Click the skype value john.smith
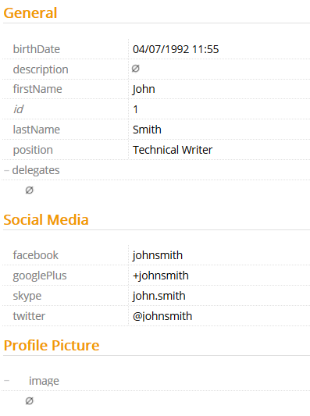310x416 pixels. [159, 296]
